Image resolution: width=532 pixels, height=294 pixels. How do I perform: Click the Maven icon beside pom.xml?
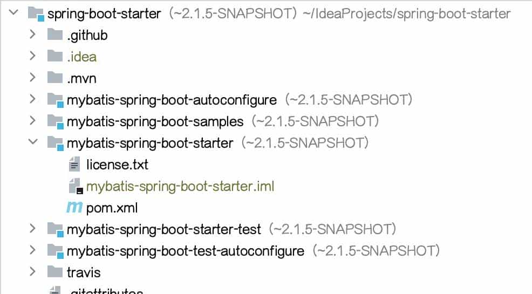tap(74, 207)
